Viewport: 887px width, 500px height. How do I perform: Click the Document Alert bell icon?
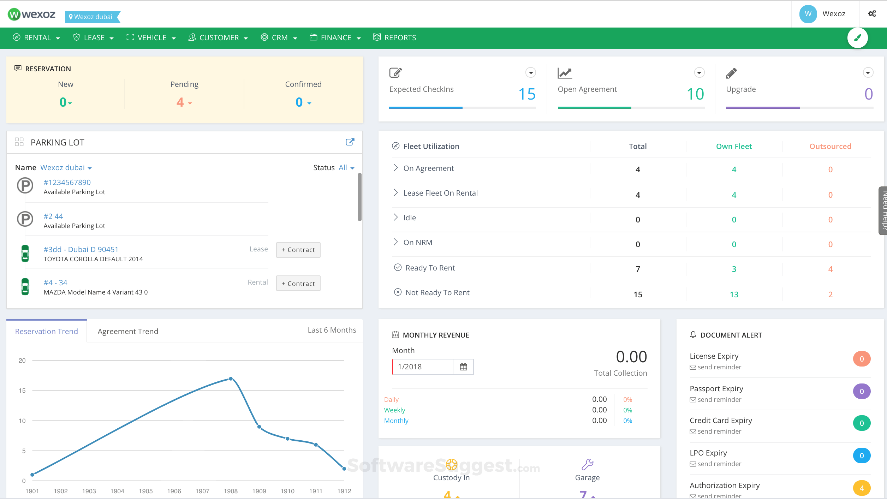coord(692,335)
